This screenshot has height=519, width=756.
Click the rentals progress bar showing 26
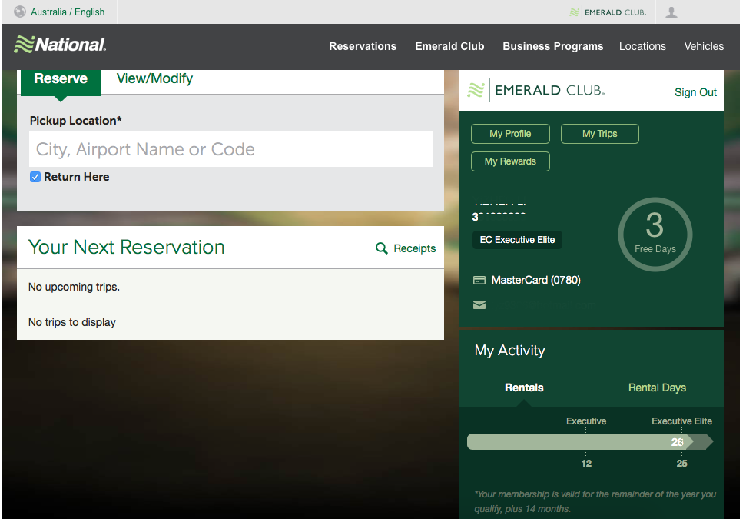click(x=589, y=442)
